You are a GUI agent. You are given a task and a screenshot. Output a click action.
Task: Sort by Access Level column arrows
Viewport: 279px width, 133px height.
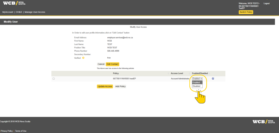189,74
